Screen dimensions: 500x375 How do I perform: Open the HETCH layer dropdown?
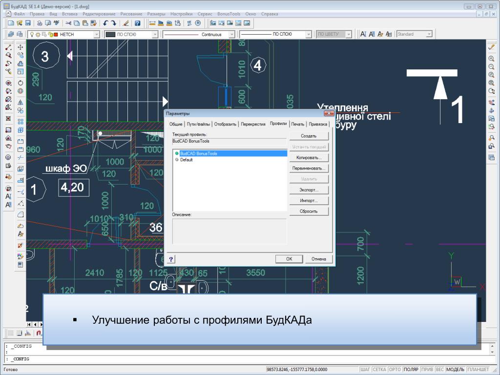coord(96,35)
